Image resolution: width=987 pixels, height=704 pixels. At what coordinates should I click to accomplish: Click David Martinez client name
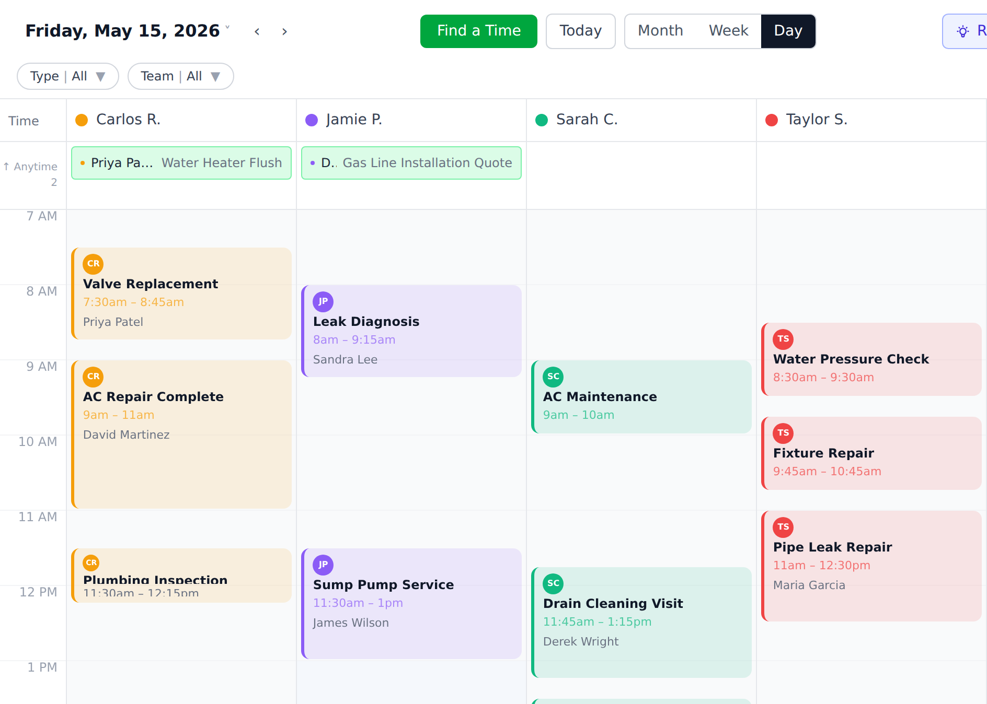(126, 435)
